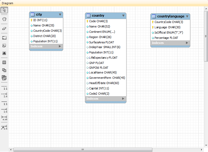Expand Indexes section of country table
This screenshot has height=152, width=208.
(123, 99)
